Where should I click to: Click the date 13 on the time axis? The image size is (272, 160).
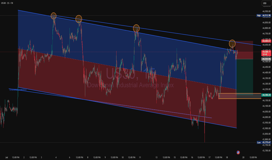(x=156, y=157)
